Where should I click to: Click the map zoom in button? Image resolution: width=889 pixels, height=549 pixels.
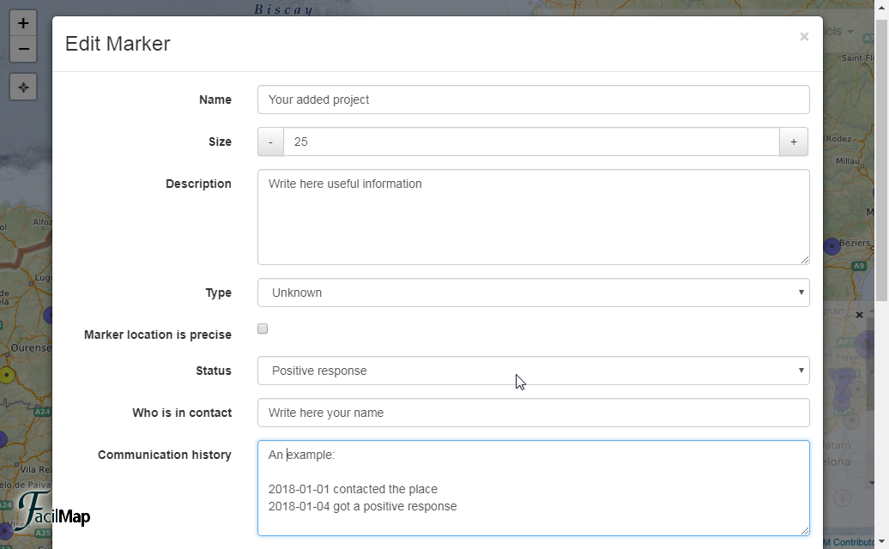click(x=23, y=23)
